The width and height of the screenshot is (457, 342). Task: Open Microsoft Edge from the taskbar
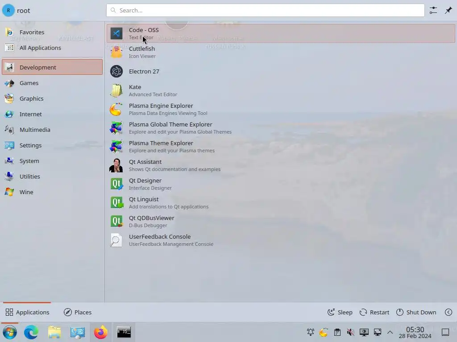tap(31, 332)
